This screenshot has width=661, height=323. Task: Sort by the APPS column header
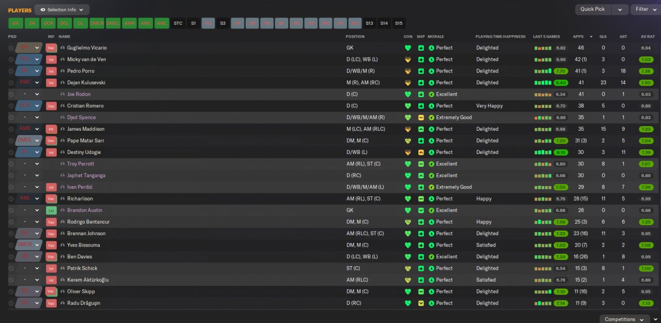578,37
